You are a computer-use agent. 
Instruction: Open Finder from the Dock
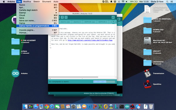coord(25,106)
